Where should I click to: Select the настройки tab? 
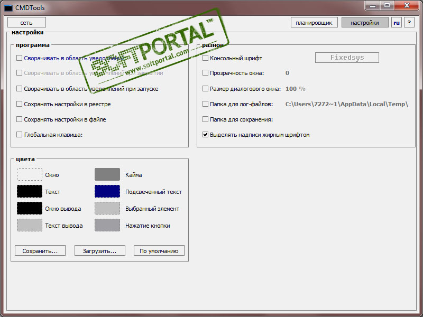coord(365,23)
